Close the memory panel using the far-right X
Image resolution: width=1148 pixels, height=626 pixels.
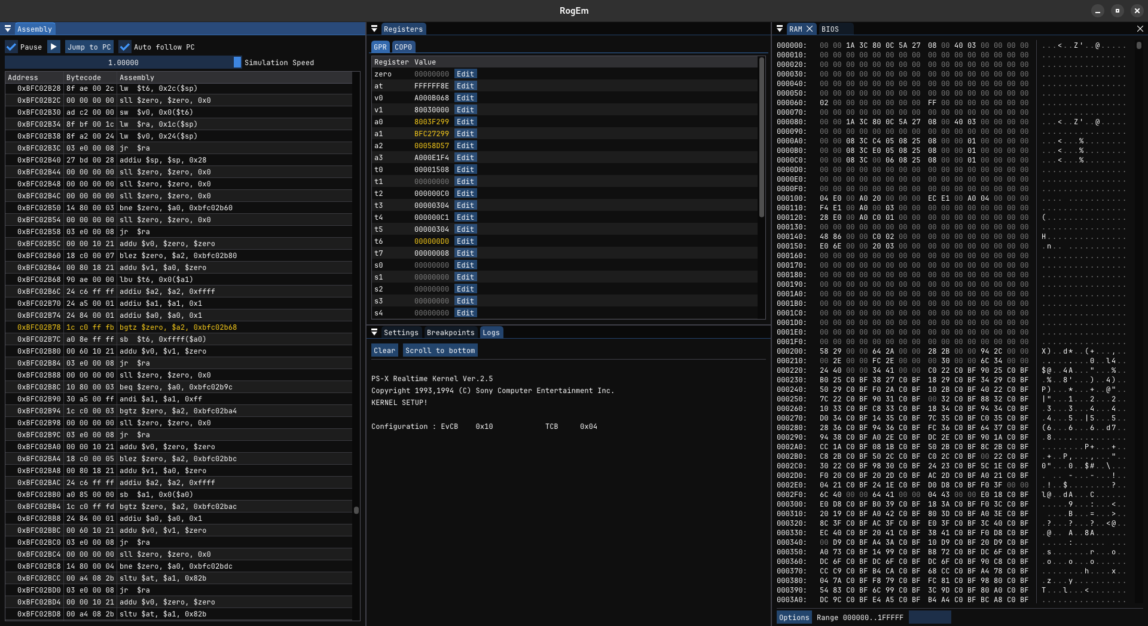tap(1140, 29)
